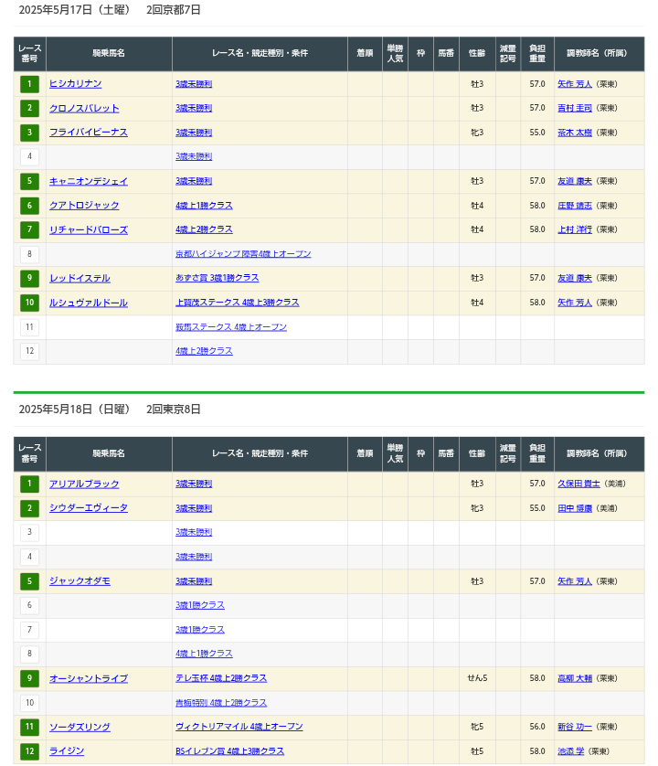Image resolution: width=658 pixels, height=766 pixels.
Task: Open trainer 茶木 太樹 link
Action: 575,133
